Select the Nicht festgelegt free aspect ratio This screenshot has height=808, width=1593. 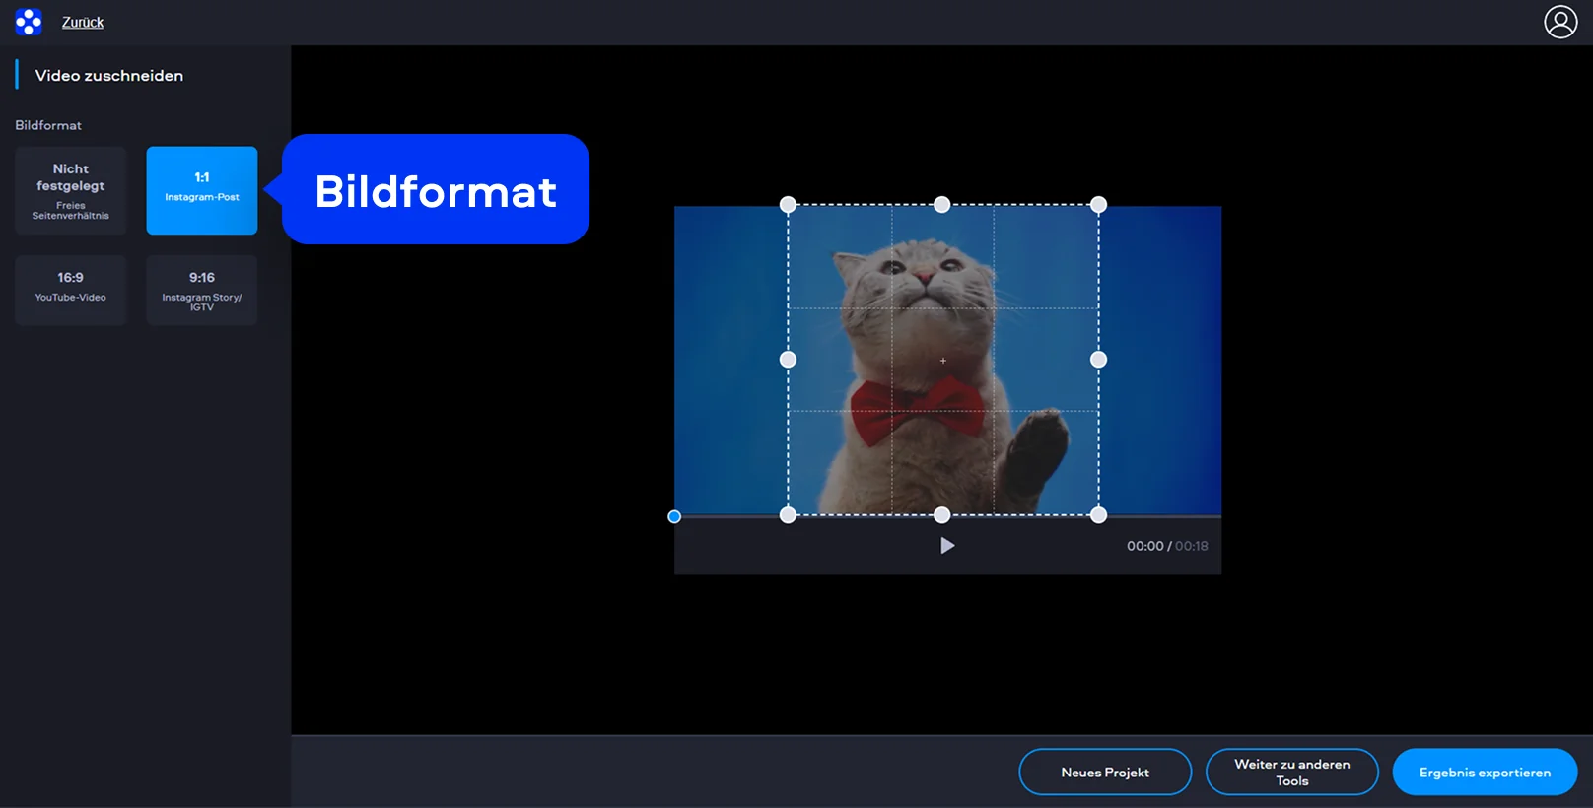click(71, 190)
